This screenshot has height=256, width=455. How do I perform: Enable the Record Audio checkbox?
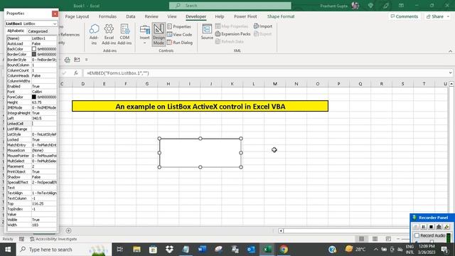(x=417, y=235)
